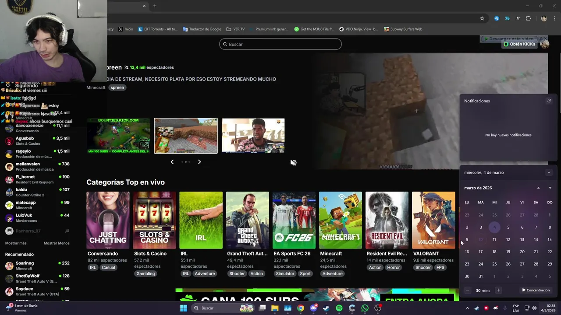Go to next month in calendar
Screen dimensions: 561x315
(x=550, y=188)
